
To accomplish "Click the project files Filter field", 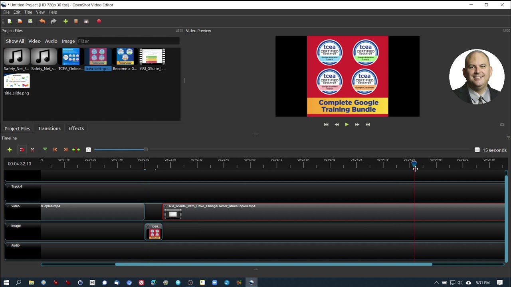I will coord(128,41).
